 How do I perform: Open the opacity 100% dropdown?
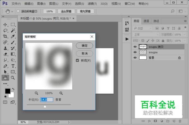[x=185, y=35]
